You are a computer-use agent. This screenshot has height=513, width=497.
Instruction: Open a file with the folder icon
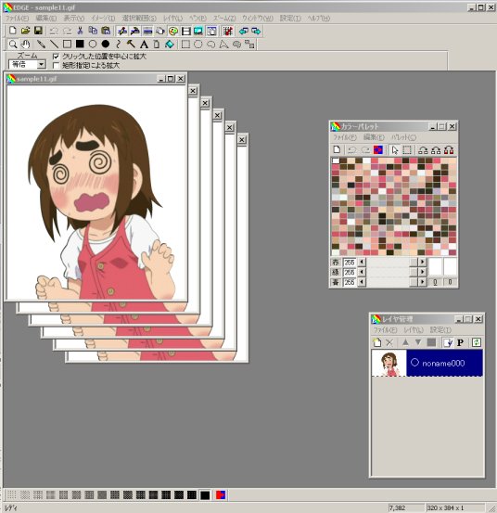(x=25, y=31)
